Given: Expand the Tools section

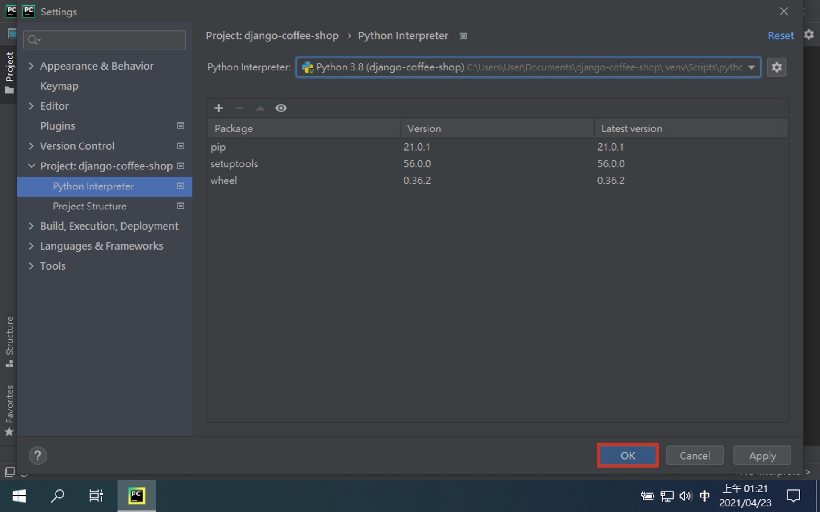Looking at the screenshot, I should pos(31,266).
